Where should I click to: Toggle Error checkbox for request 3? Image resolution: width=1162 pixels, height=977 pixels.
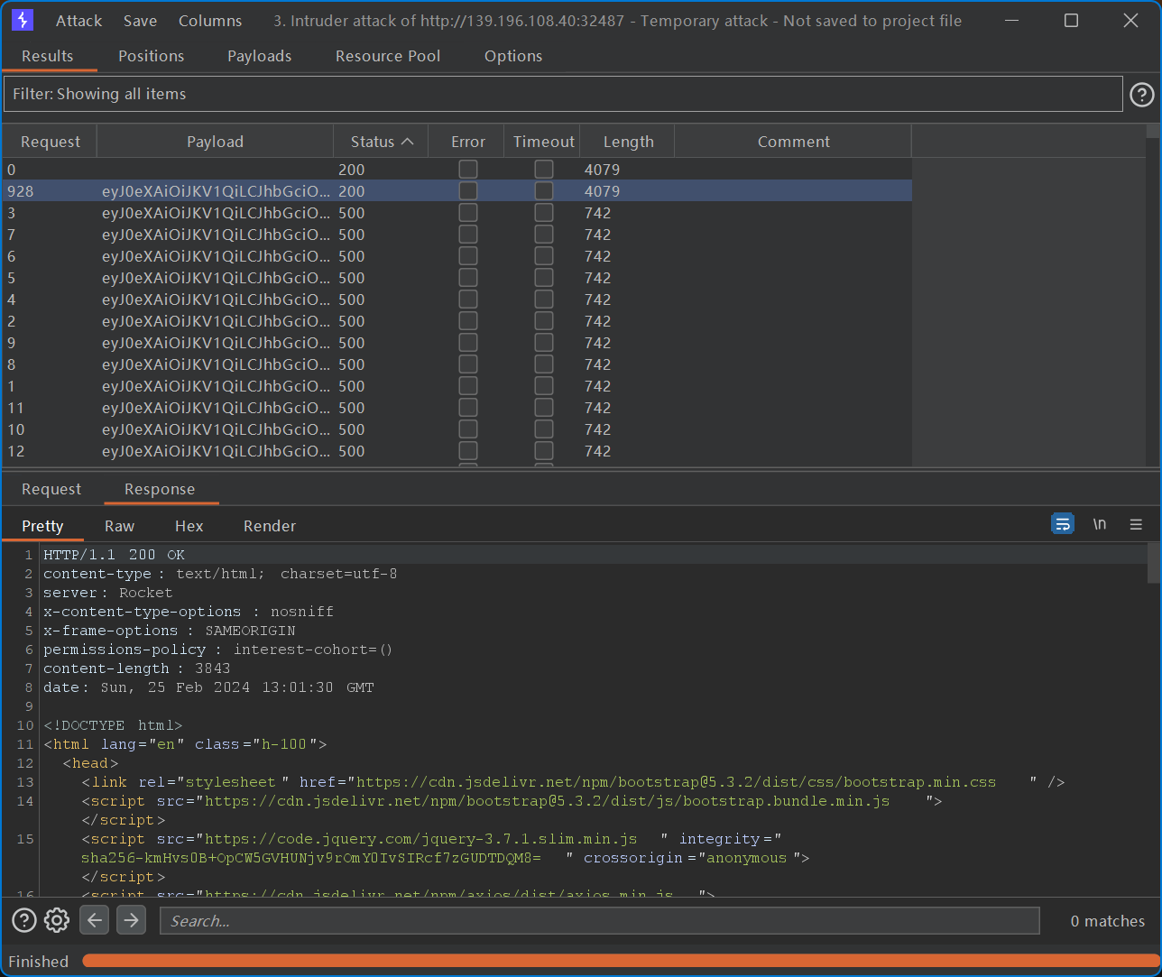[x=468, y=213]
